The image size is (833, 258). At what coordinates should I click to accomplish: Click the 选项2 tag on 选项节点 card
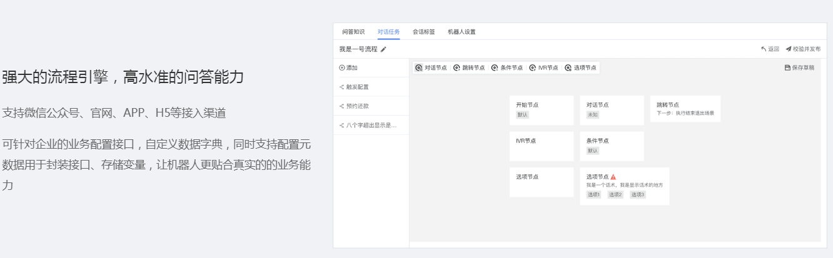[615, 195]
